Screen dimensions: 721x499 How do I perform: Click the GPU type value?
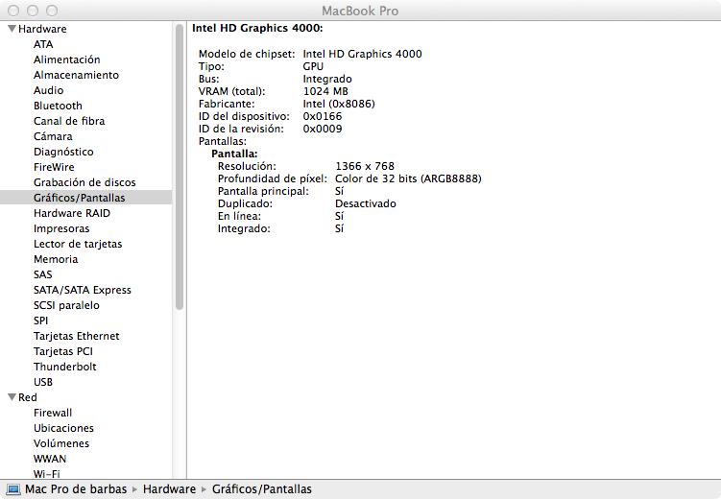[x=313, y=66]
